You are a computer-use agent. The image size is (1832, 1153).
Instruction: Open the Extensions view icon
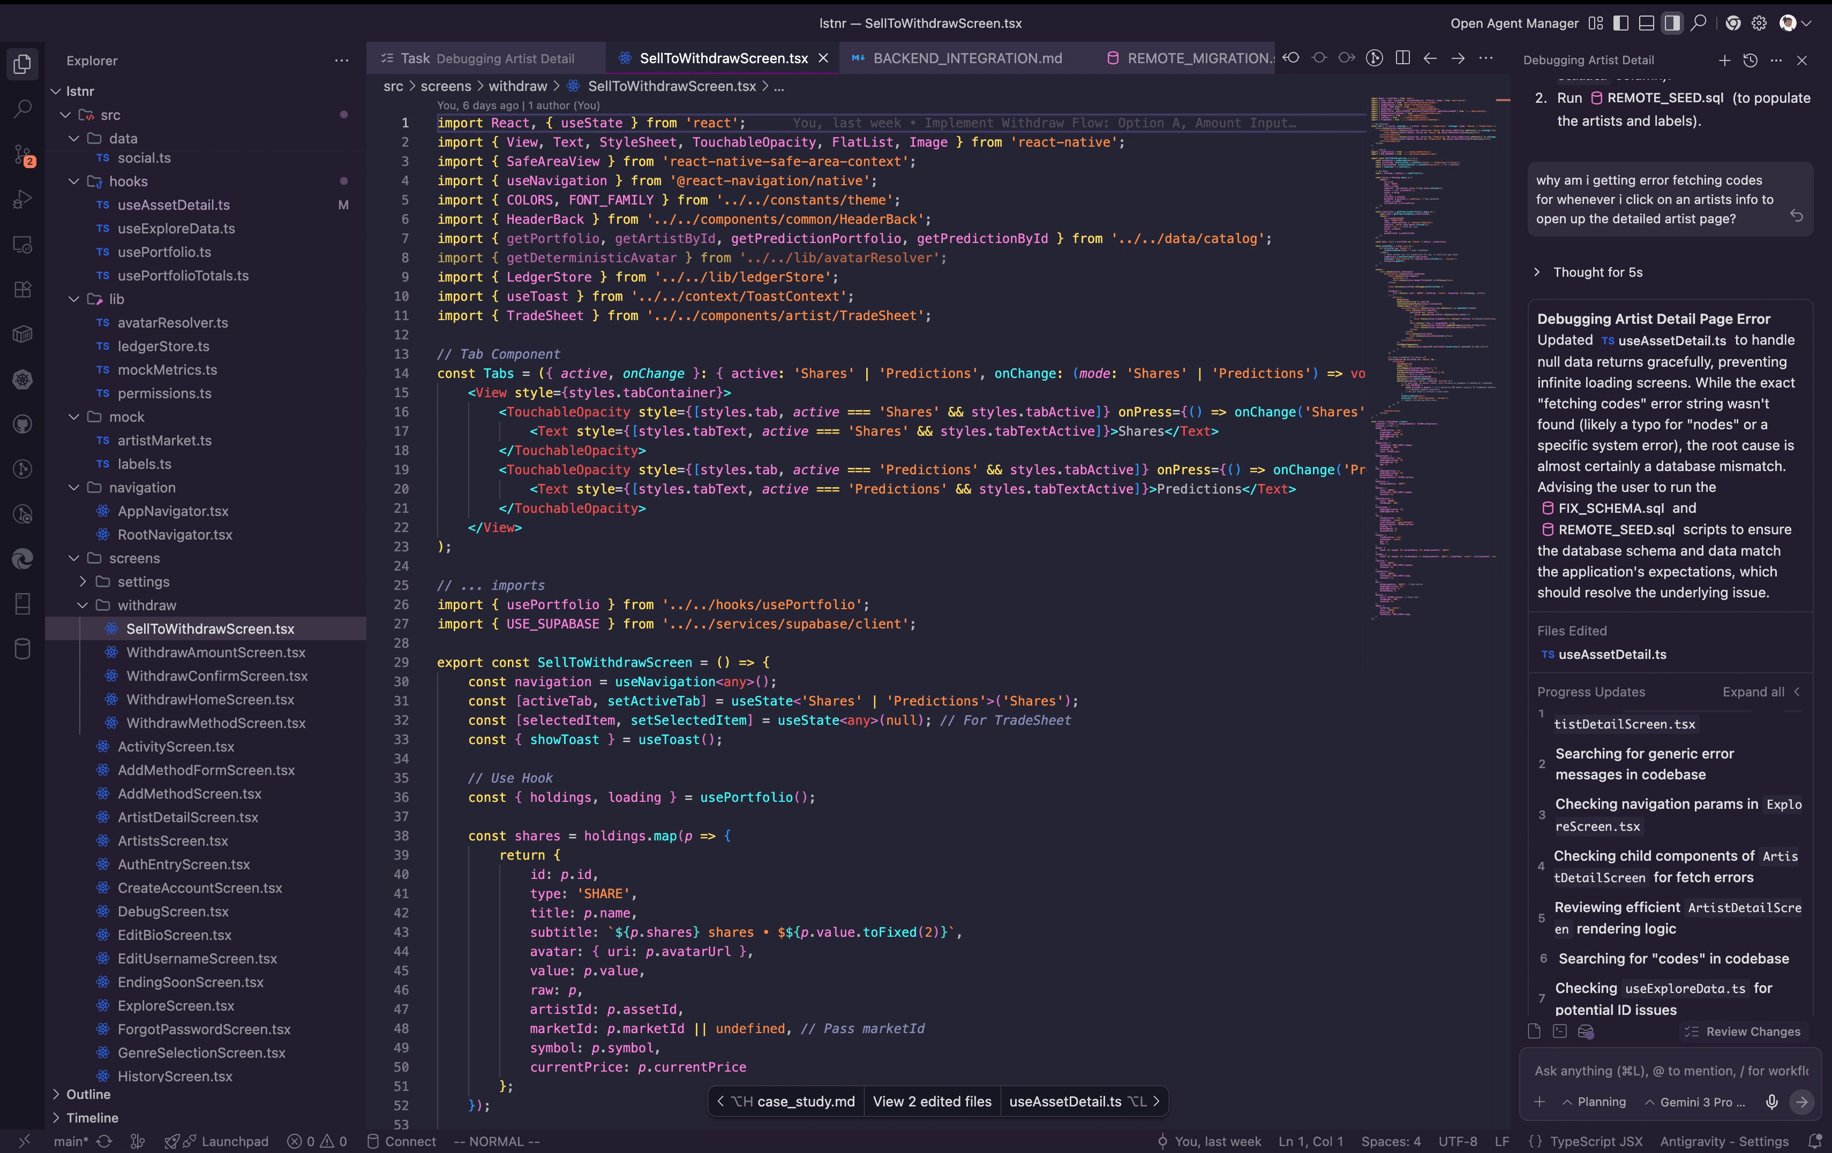23,290
